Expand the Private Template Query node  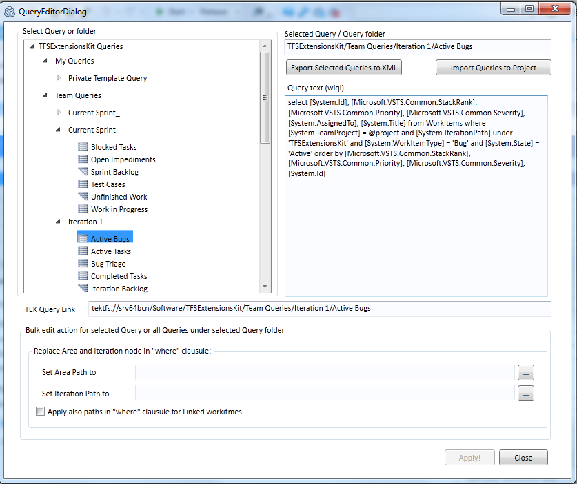point(59,78)
